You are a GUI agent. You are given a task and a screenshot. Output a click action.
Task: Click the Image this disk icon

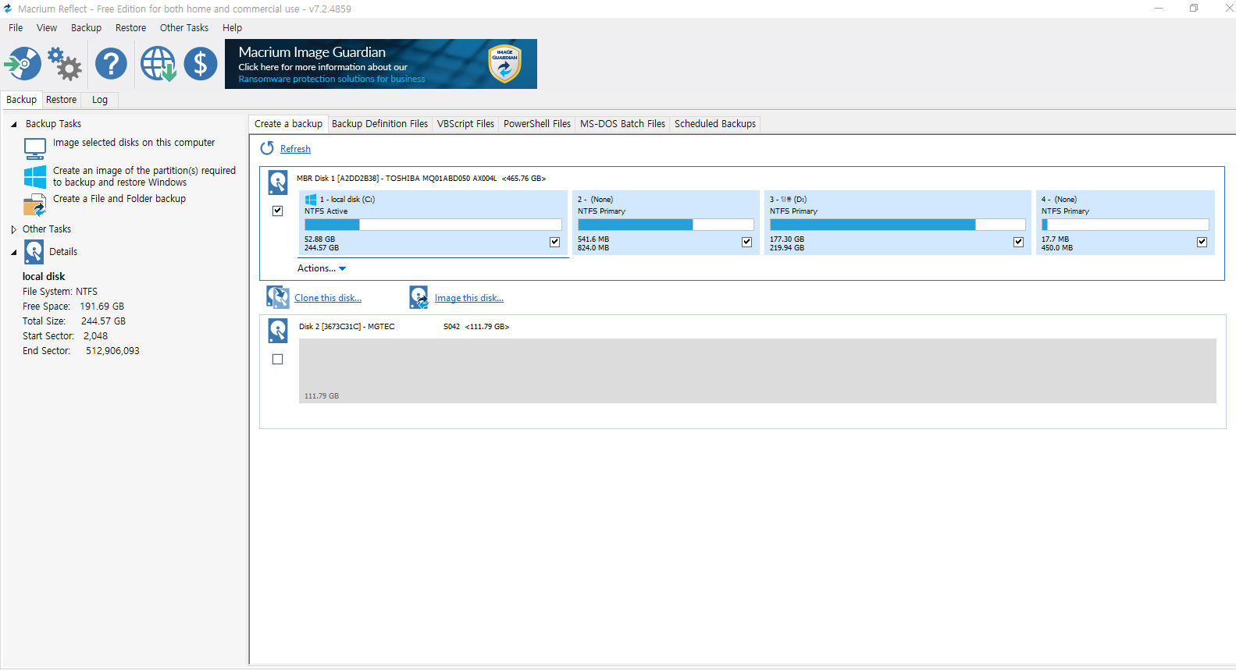419,297
